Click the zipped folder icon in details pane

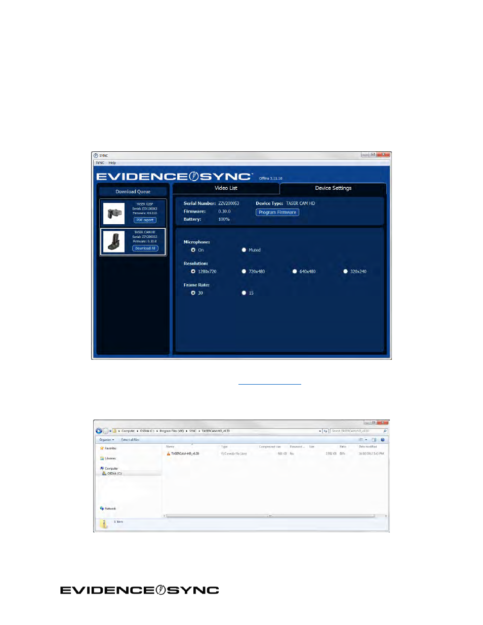click(104, 524)
